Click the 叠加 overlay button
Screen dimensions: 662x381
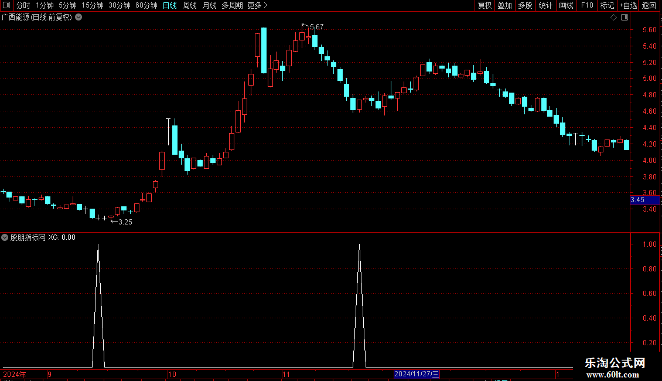(x=504, y=5)
